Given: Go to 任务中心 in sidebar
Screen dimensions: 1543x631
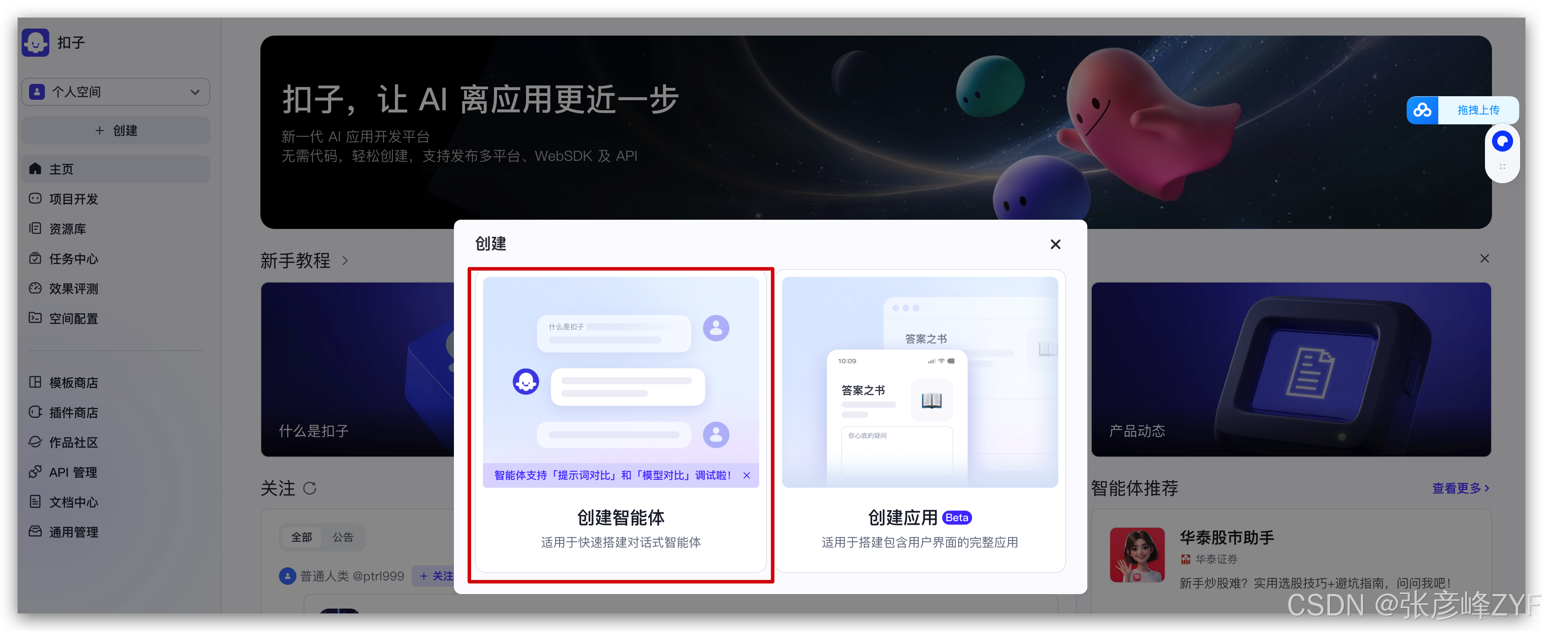Looking at the screenshot, I should pyautogui.click(x=73, y=259).
